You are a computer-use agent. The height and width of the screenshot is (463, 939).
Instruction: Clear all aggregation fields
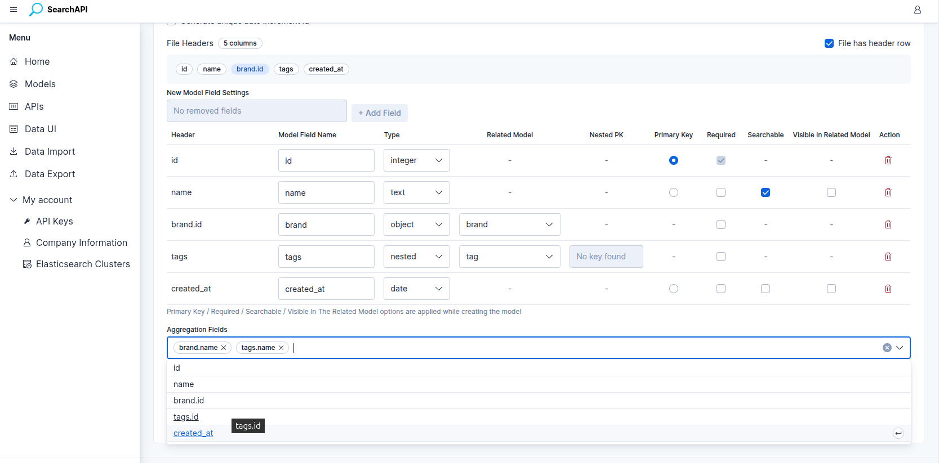tap(887, 348)
